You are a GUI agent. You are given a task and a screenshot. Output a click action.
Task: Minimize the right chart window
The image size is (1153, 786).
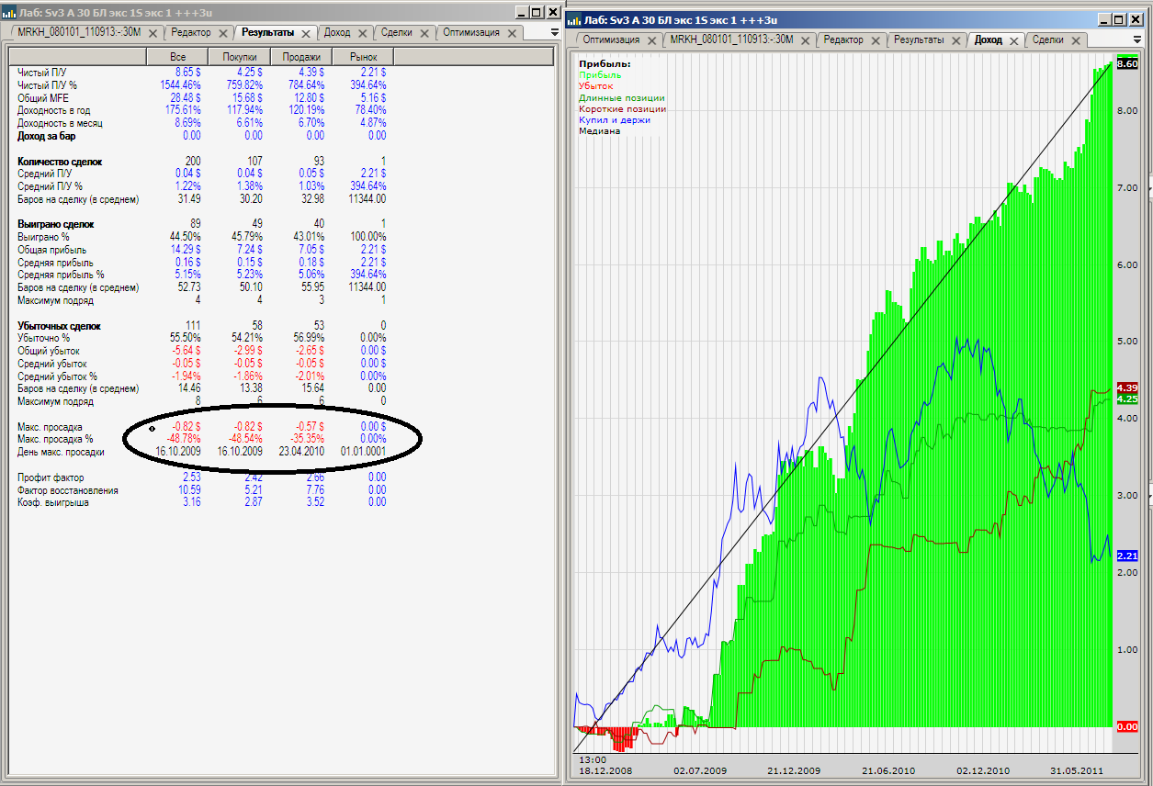pos(1104,19)
